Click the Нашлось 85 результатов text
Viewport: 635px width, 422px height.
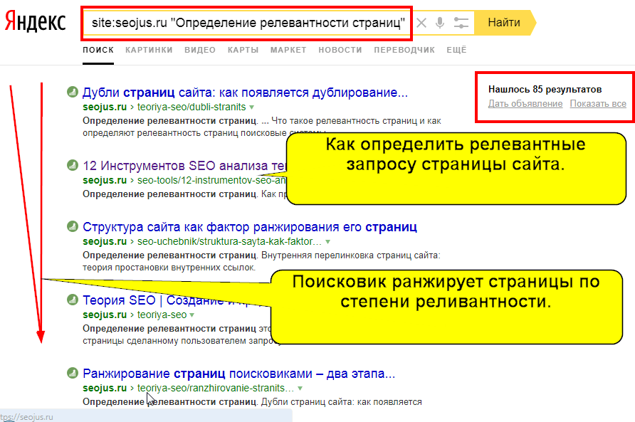pyautogui.click(x=545, y=89)
